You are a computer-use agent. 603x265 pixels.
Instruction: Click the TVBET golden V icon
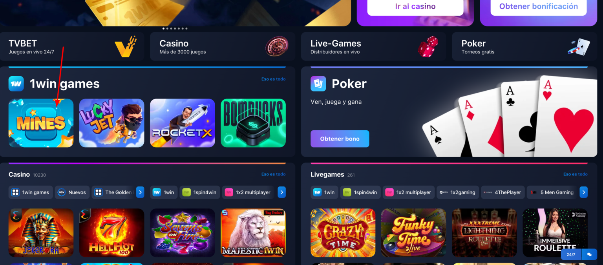125,47
